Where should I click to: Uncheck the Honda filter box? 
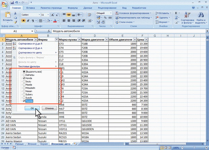24,78
